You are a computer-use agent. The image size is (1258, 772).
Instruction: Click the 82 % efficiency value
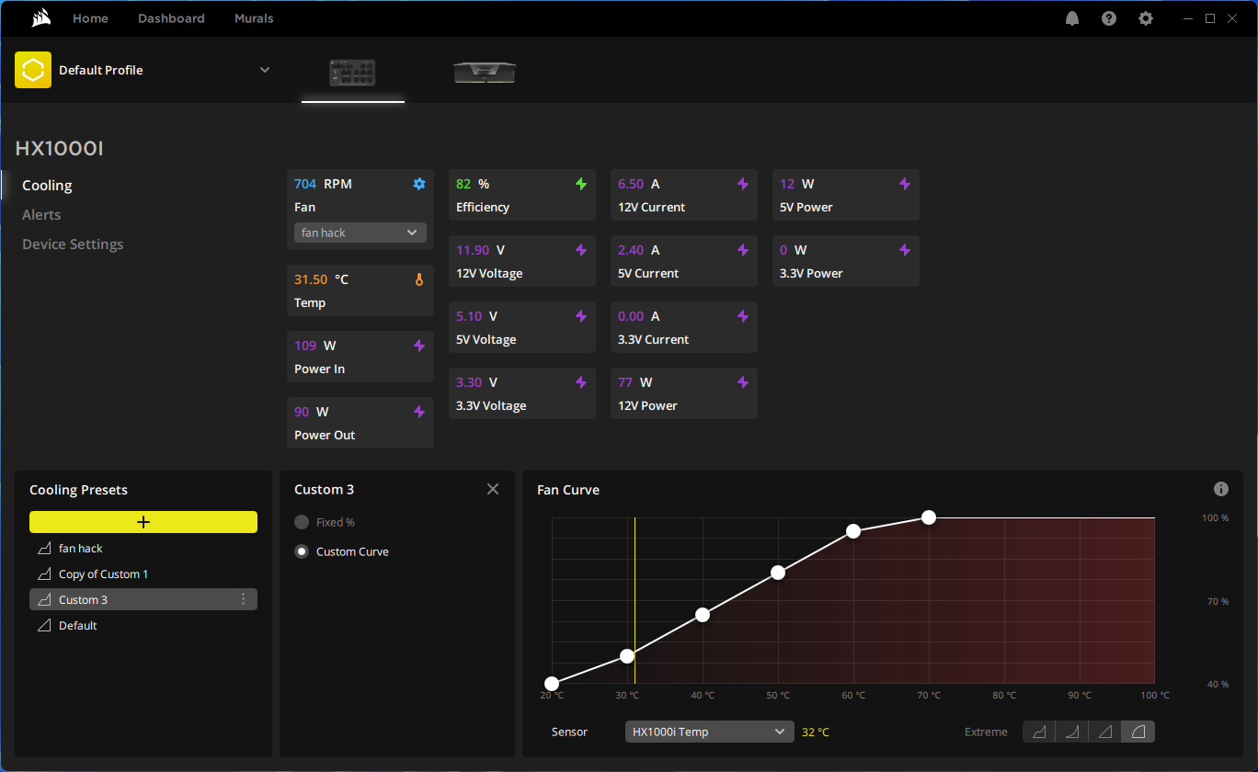coord(473,184)
